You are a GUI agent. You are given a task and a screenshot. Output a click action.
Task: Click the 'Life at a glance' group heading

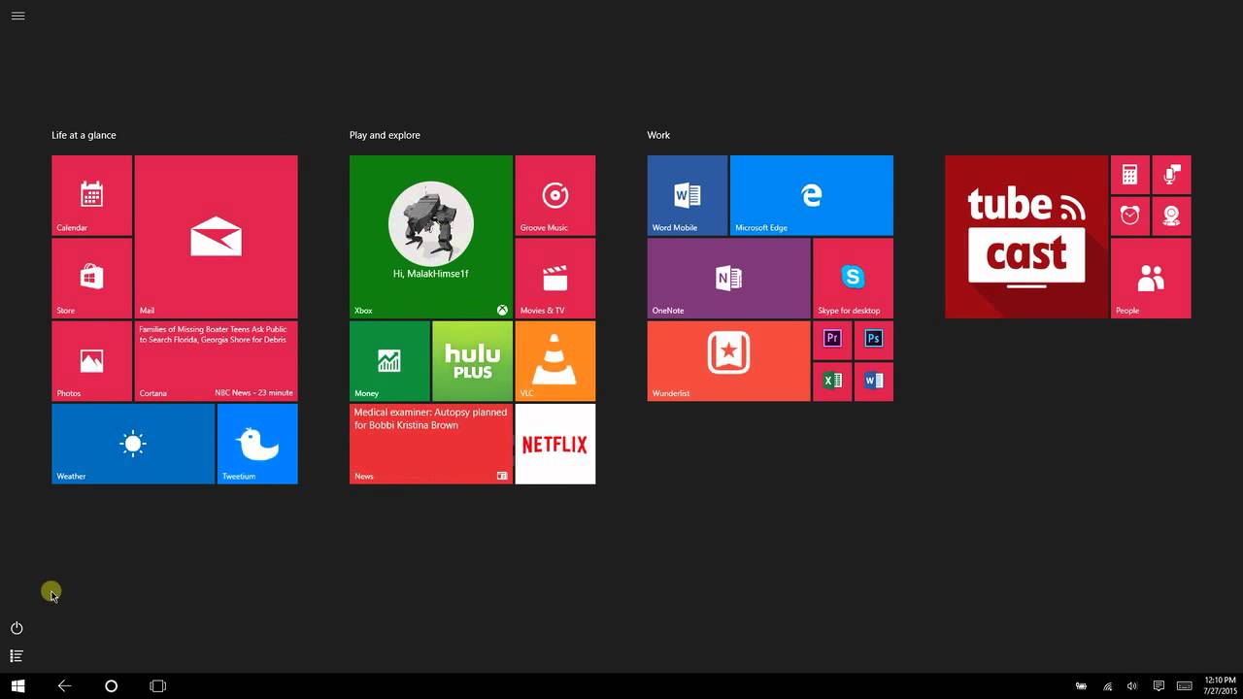coord(84,135)
